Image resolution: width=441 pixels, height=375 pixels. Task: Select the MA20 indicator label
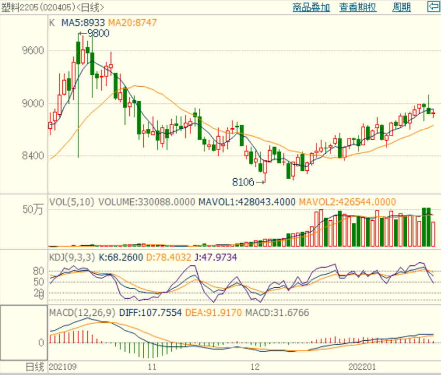click(x=132, y=23)
